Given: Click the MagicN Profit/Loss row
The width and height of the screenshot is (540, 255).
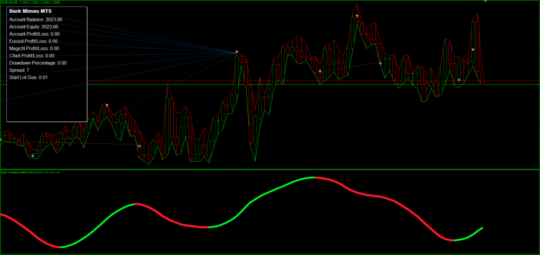Looking at the screenshot, I should coord(34,48).
